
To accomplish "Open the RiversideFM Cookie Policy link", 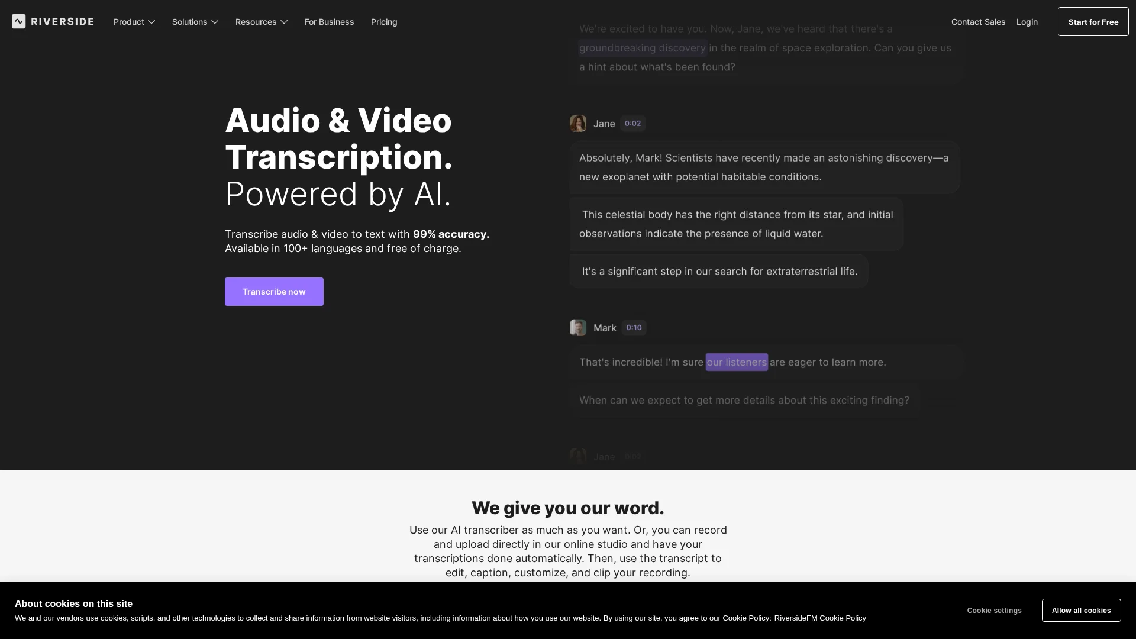I will click(819, 618).
